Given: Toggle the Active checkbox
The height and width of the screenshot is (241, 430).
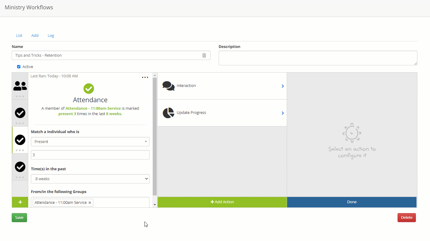Looking at the screenshot, I should tap(19, 67).
